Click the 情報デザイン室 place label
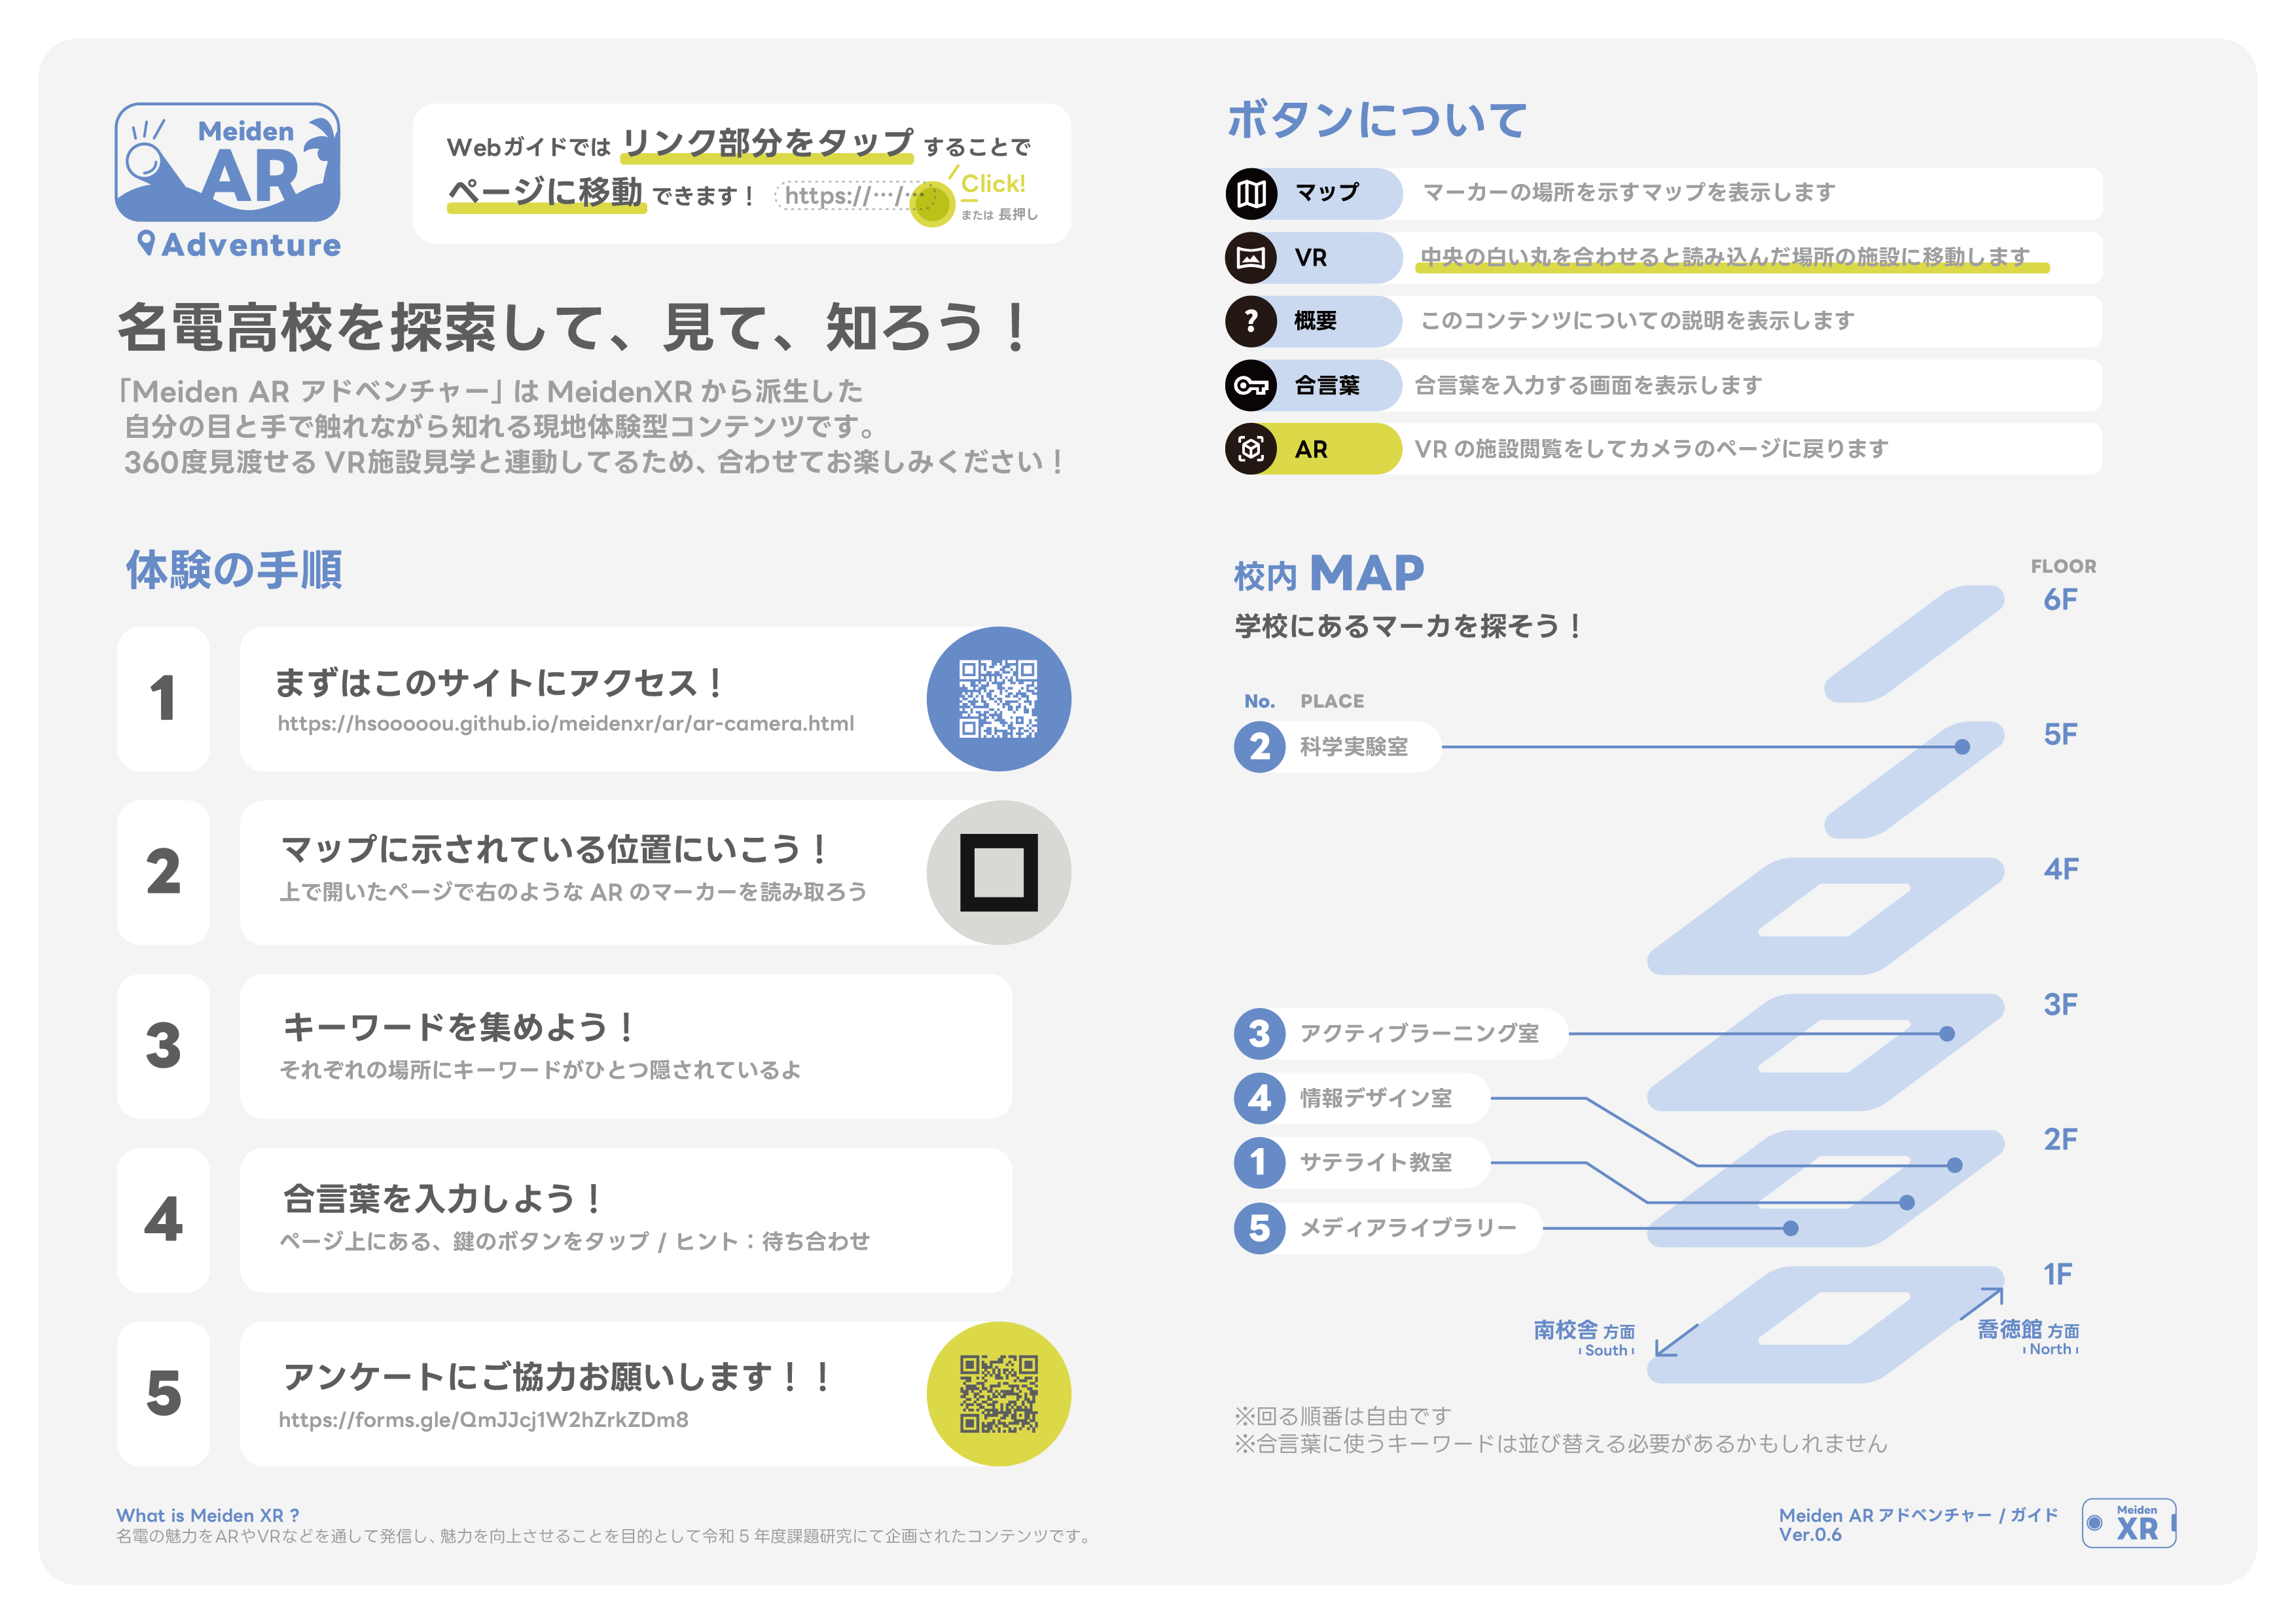2296x1624 pixels. click(x=1375, y=1098)
